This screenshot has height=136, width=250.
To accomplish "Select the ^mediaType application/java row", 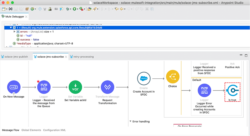I will click(43, 43).
